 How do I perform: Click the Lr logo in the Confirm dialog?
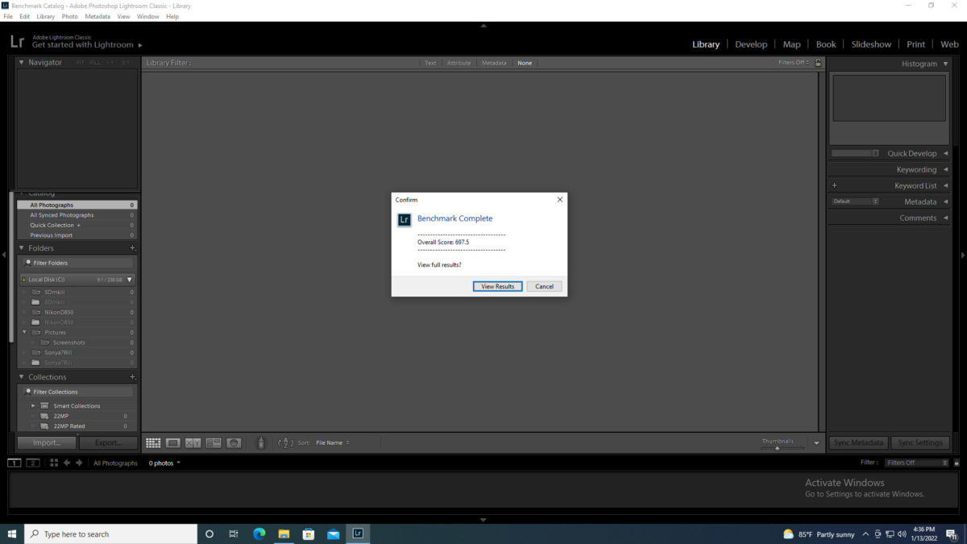click(x=405, y=219)
